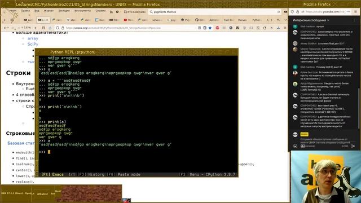361x203 pixels.
Task: Open the chat three-dot options menu
Action: 355,20
